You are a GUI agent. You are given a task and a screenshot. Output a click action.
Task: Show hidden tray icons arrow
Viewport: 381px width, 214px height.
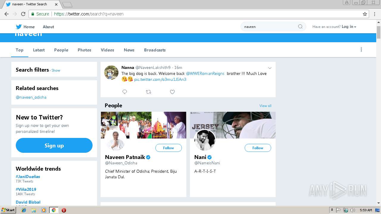[x=332, y=210]
